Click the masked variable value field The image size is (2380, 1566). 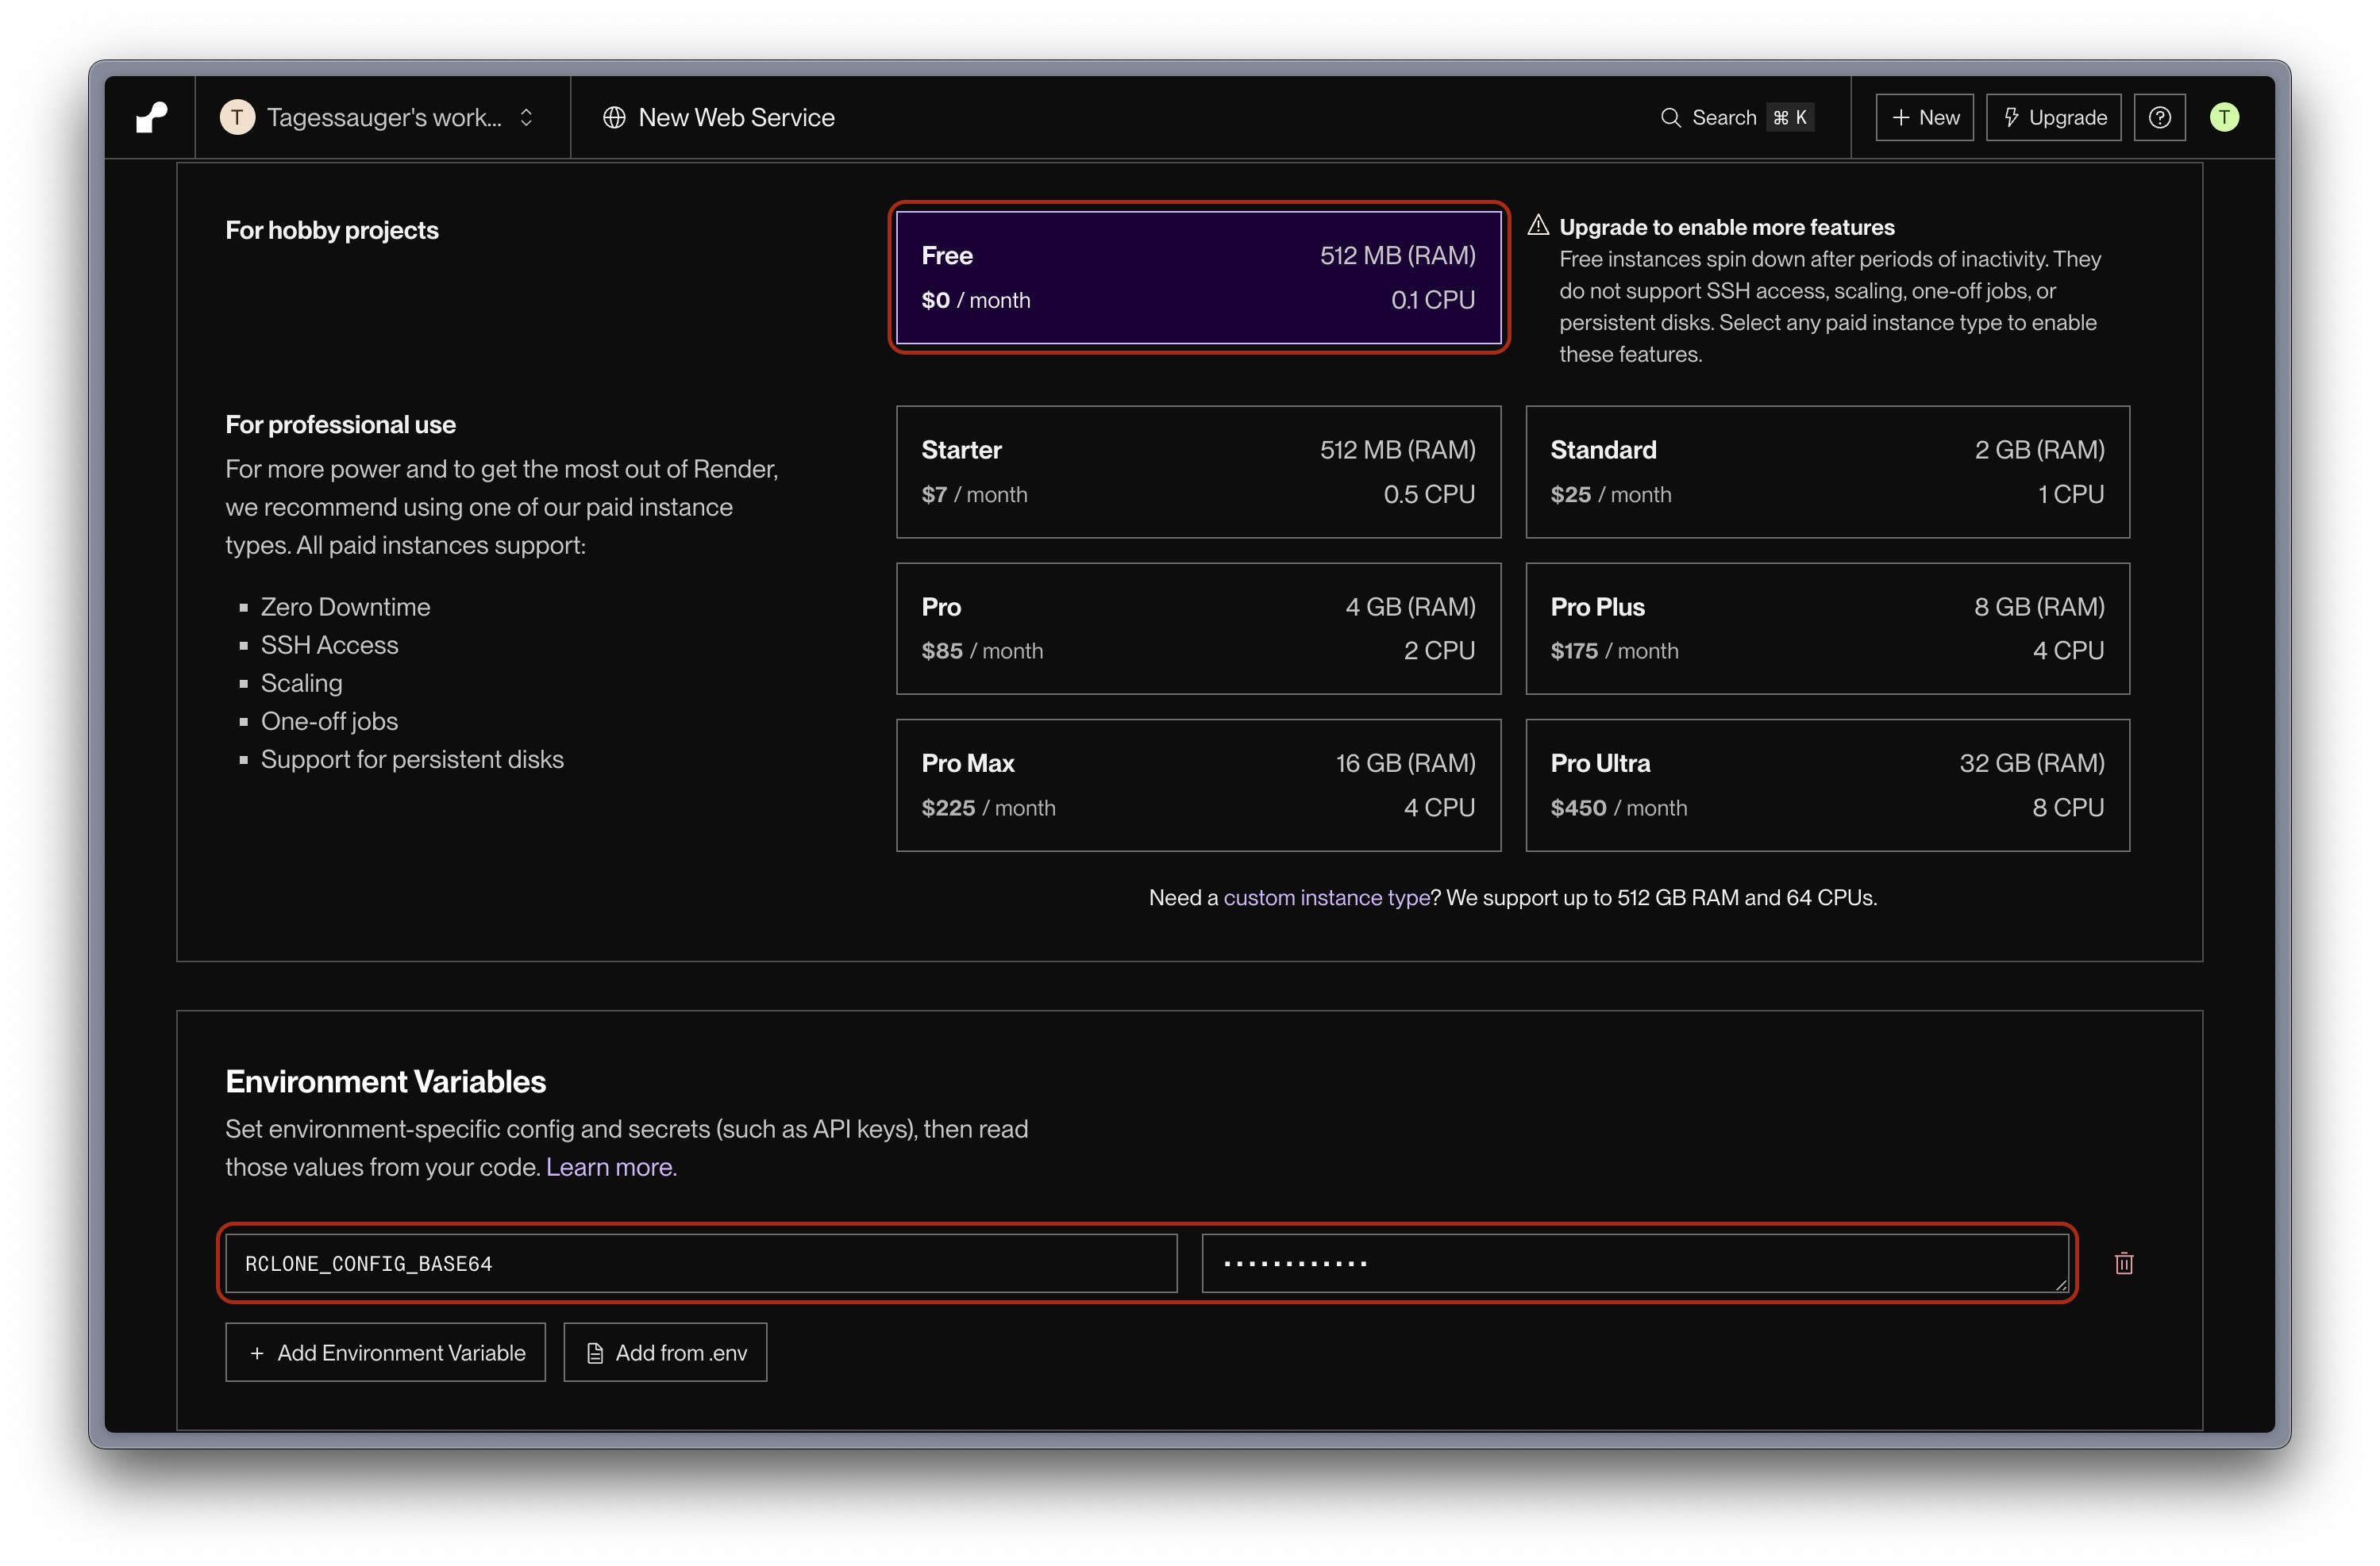point(1634,1263)
